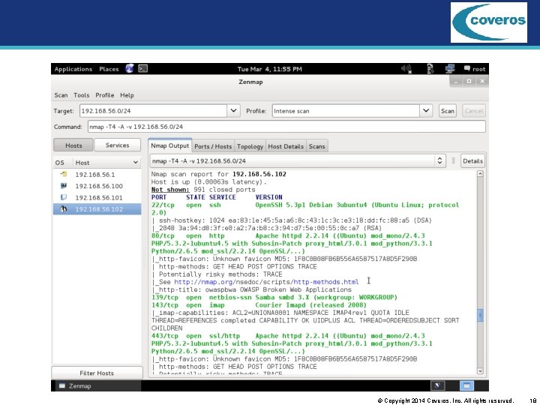Open the web browser launcher icon
The width and height of the screenshot is (540, 405).
coord(130,68)
